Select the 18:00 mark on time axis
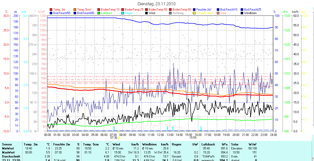Viewport: 314px width, 161px height. (217, 135)
